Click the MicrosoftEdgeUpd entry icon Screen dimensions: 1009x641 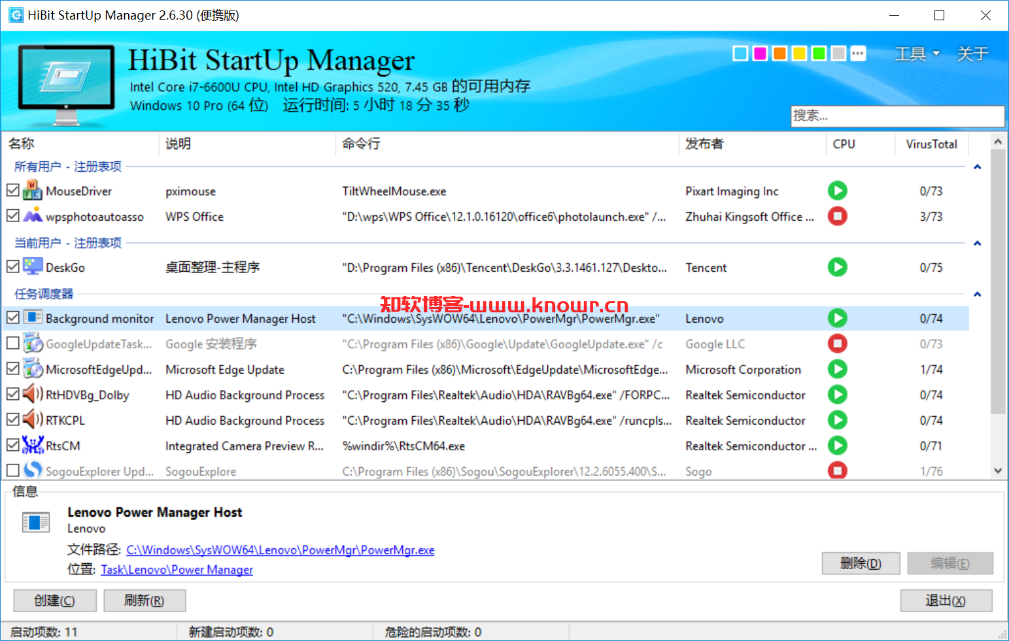[33, 369]
